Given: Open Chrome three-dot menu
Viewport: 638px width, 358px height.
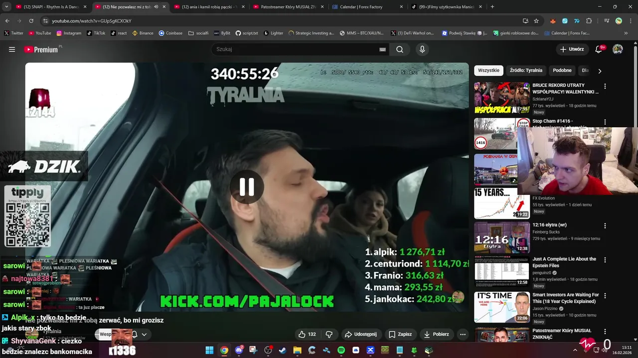Looking at the screenshot, I should (631, 21).
